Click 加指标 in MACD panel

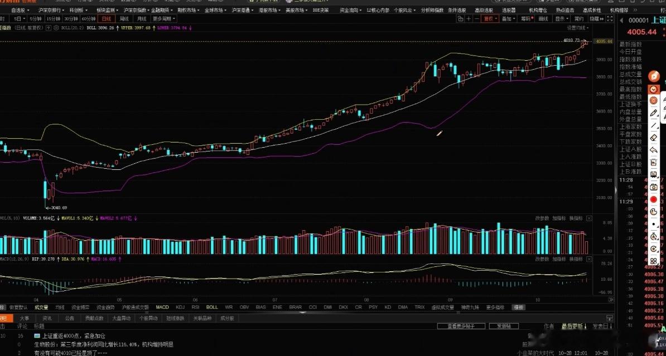559,259
